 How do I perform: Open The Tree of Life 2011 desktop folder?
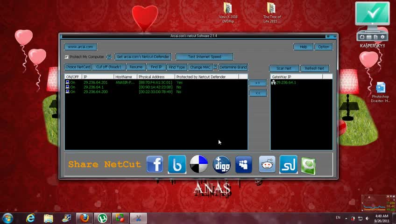pos(271,13)
